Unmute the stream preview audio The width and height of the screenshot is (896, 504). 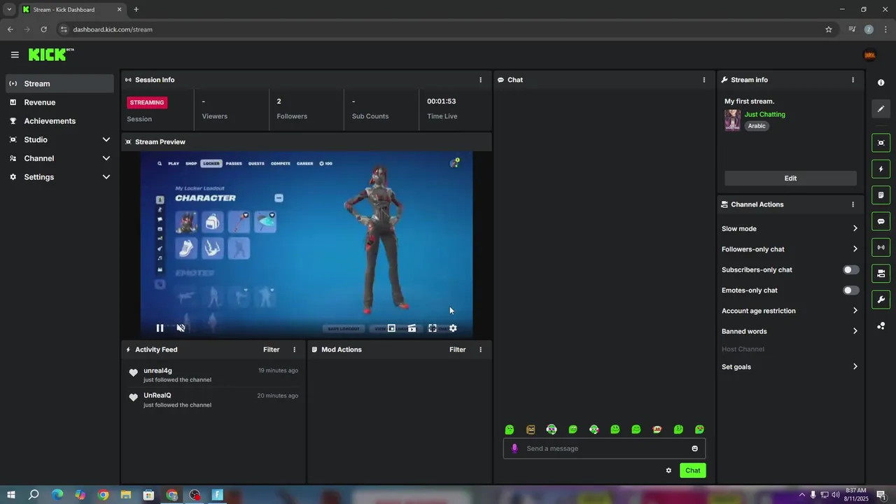pos(181,328)
